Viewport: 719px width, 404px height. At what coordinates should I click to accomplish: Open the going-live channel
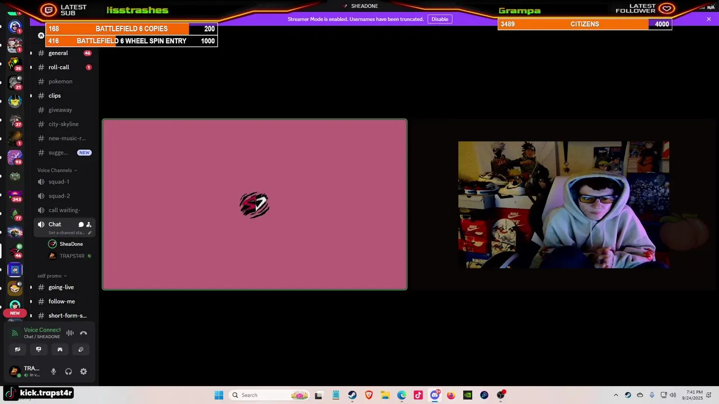(x=64, y=287)
